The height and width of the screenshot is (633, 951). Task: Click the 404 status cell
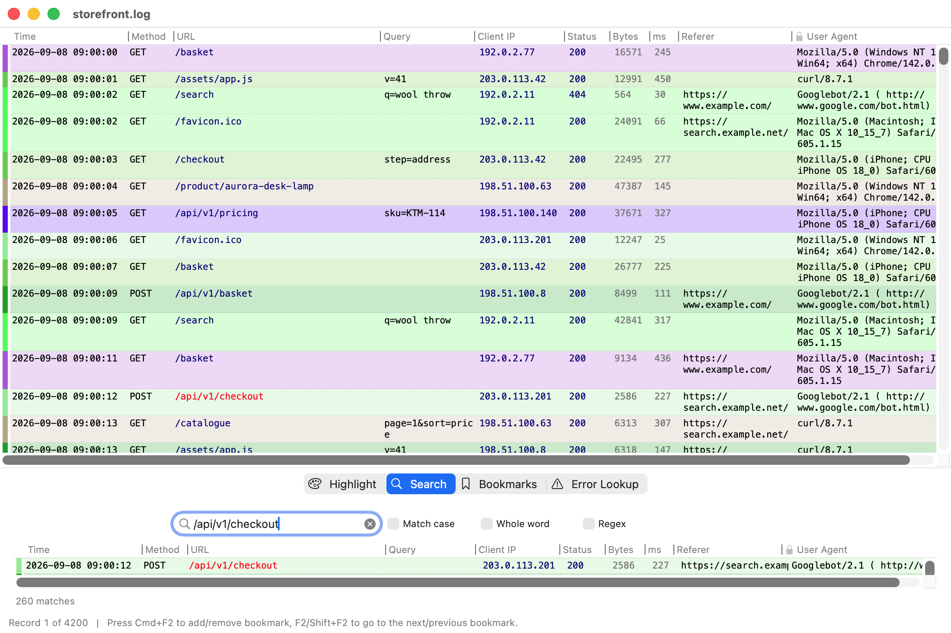(577, 95)
